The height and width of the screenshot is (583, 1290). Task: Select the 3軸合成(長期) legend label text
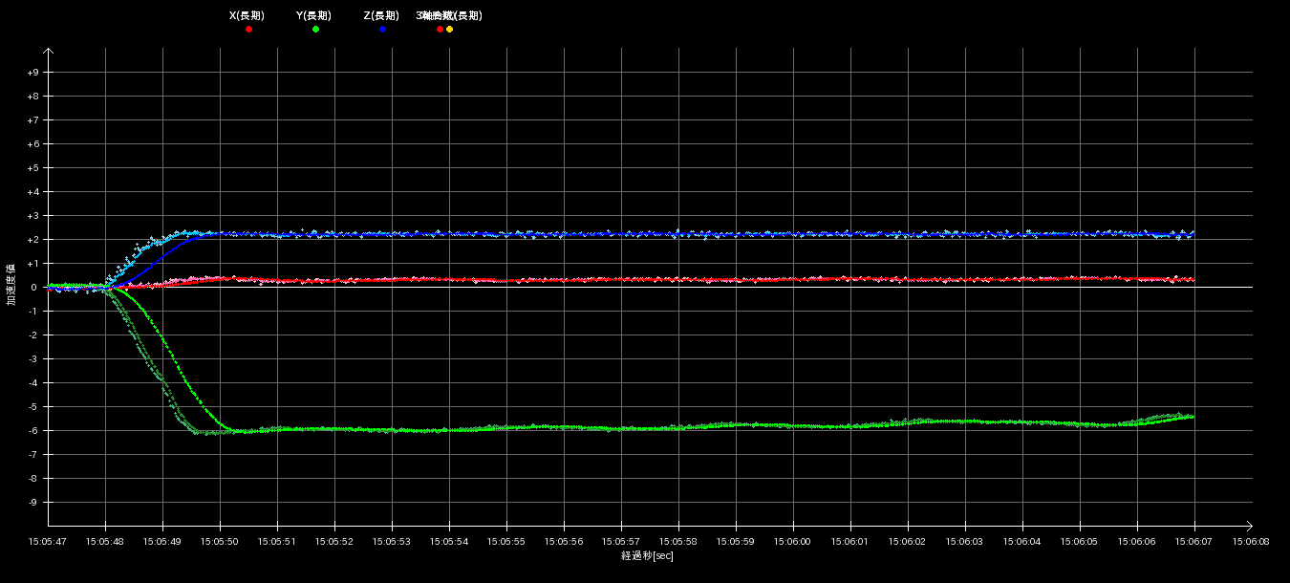(x=448, y=16)
